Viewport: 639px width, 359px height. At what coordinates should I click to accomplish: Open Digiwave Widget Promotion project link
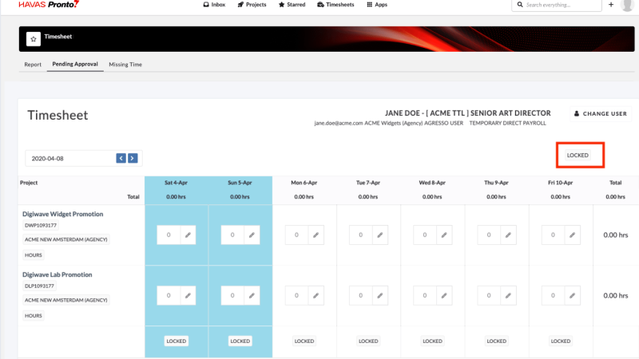click(63, 214)
